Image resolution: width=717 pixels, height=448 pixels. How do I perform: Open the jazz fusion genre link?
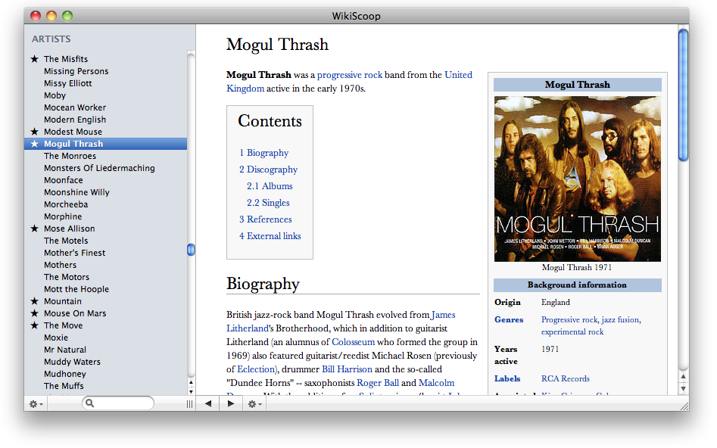(621, 319)
